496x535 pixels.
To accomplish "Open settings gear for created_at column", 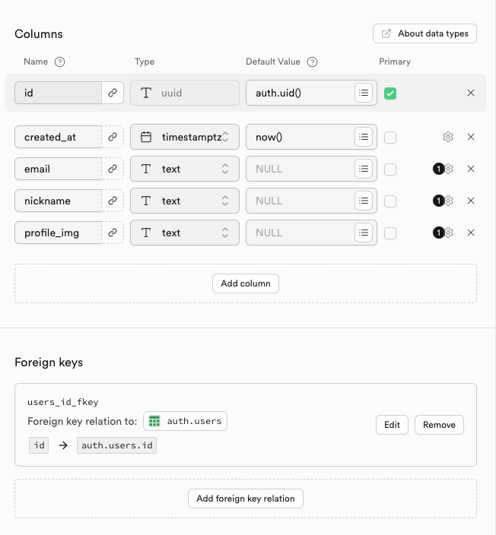I will pyautogui.click(x=448, y=137).
